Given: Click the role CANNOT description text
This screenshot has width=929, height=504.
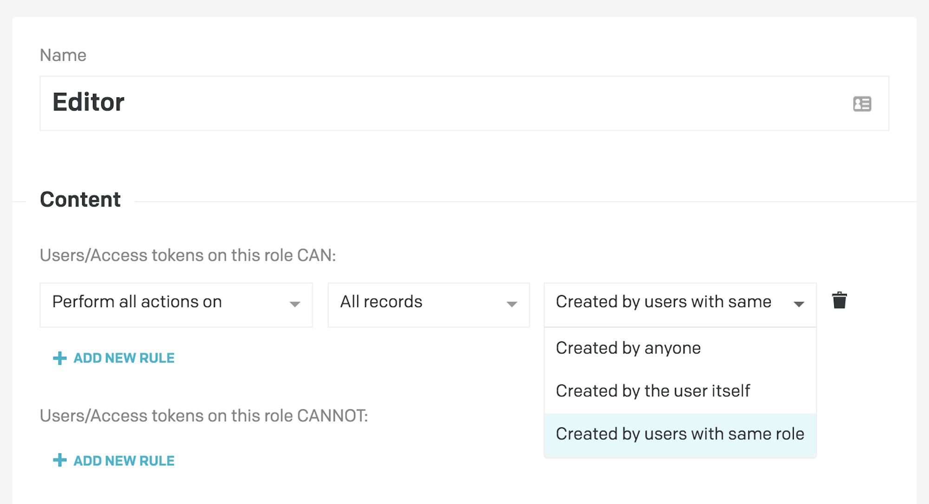Looking at the screenshot, I should coord(204,416).
